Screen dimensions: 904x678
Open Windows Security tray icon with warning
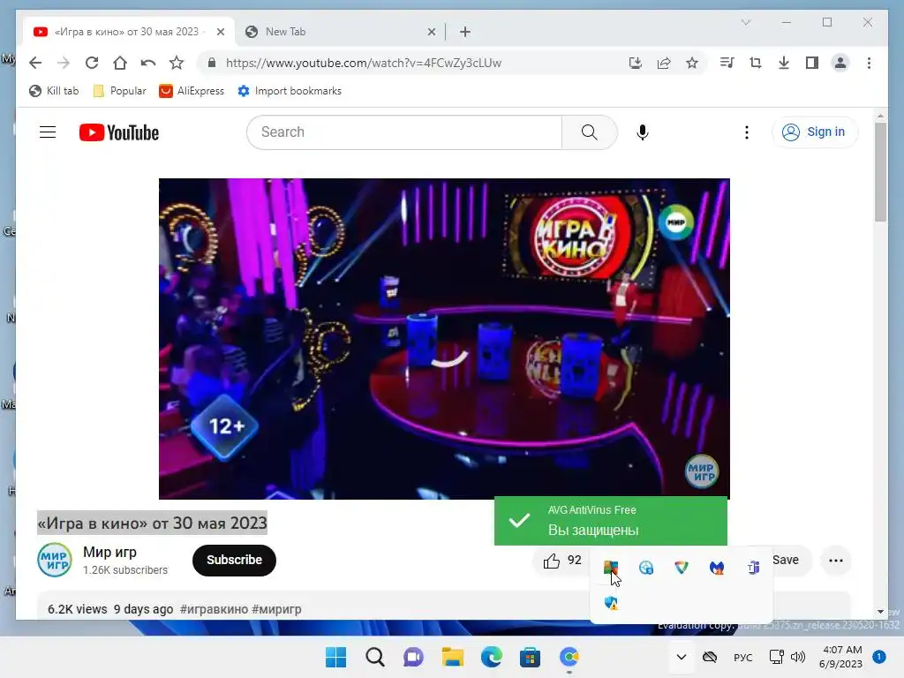click(611, 603)
